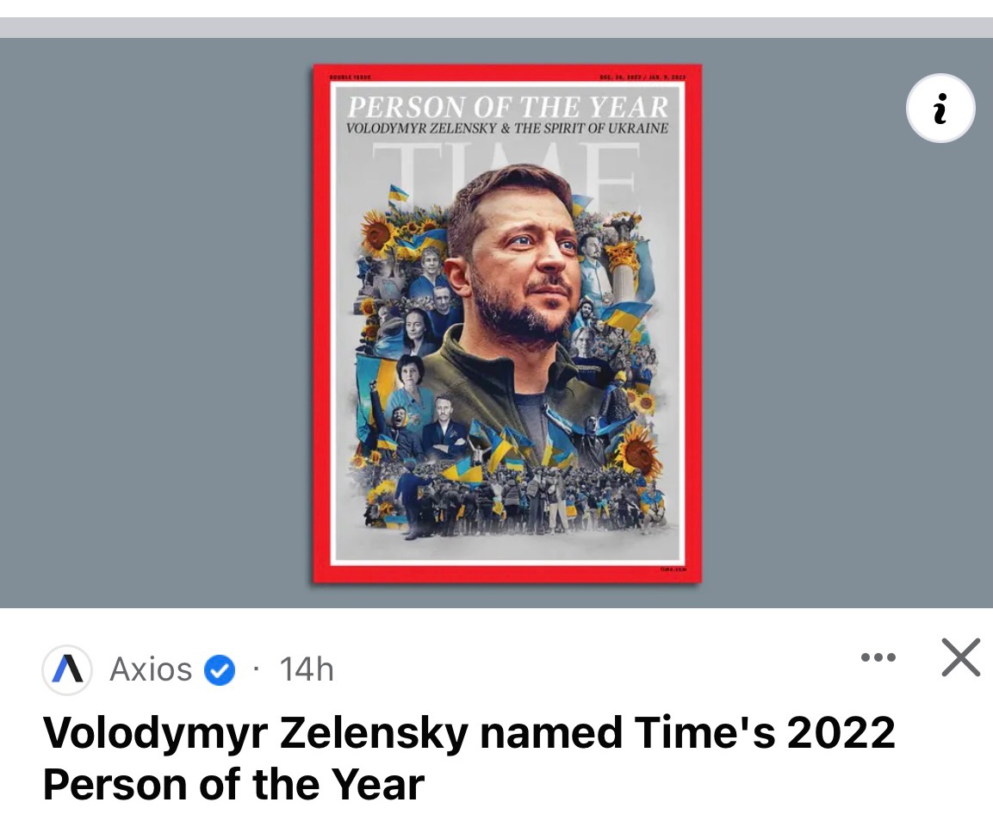Screen dimensions: 993x821
Task: Click the PERSON OF THE YEAR cover title
Action: [x=506, y=108]
